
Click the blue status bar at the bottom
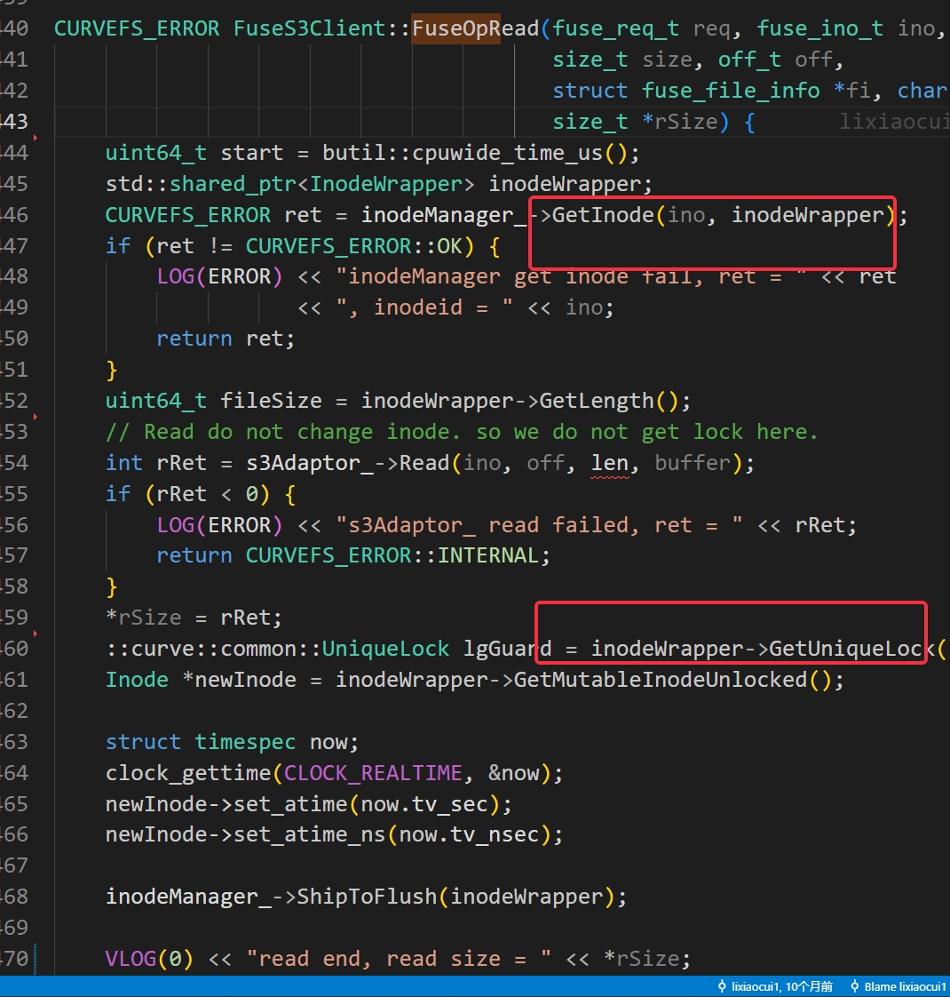coord(355,986)
